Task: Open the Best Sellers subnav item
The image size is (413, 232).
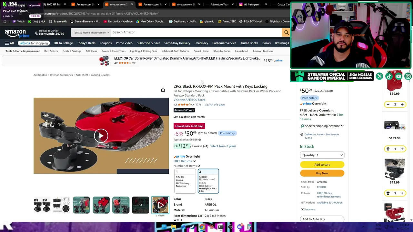Action: [x=51, y=51]
